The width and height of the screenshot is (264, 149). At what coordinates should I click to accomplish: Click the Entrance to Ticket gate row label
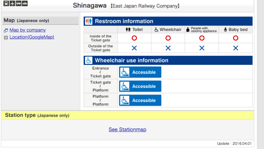[101, 72]
